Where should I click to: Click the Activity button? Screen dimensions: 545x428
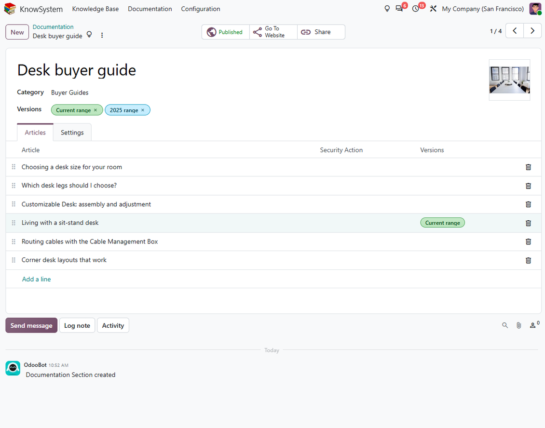[x=113, y=325]
